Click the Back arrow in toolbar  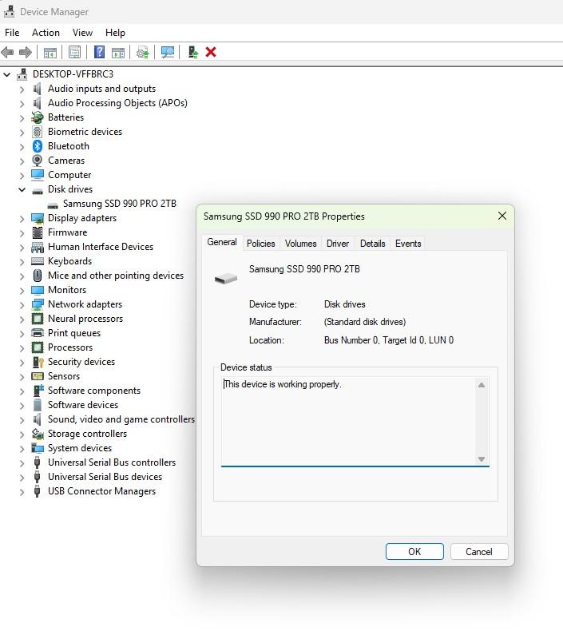pos(8,52)
